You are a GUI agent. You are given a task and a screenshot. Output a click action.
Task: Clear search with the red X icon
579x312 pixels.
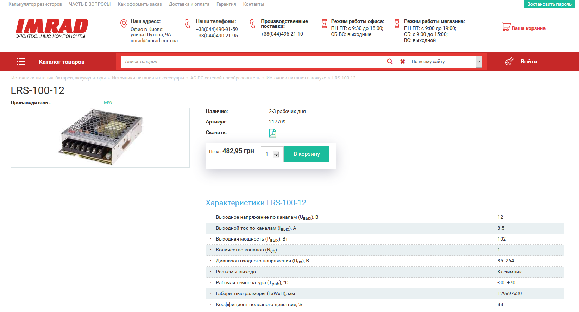(x=403, y=61)
